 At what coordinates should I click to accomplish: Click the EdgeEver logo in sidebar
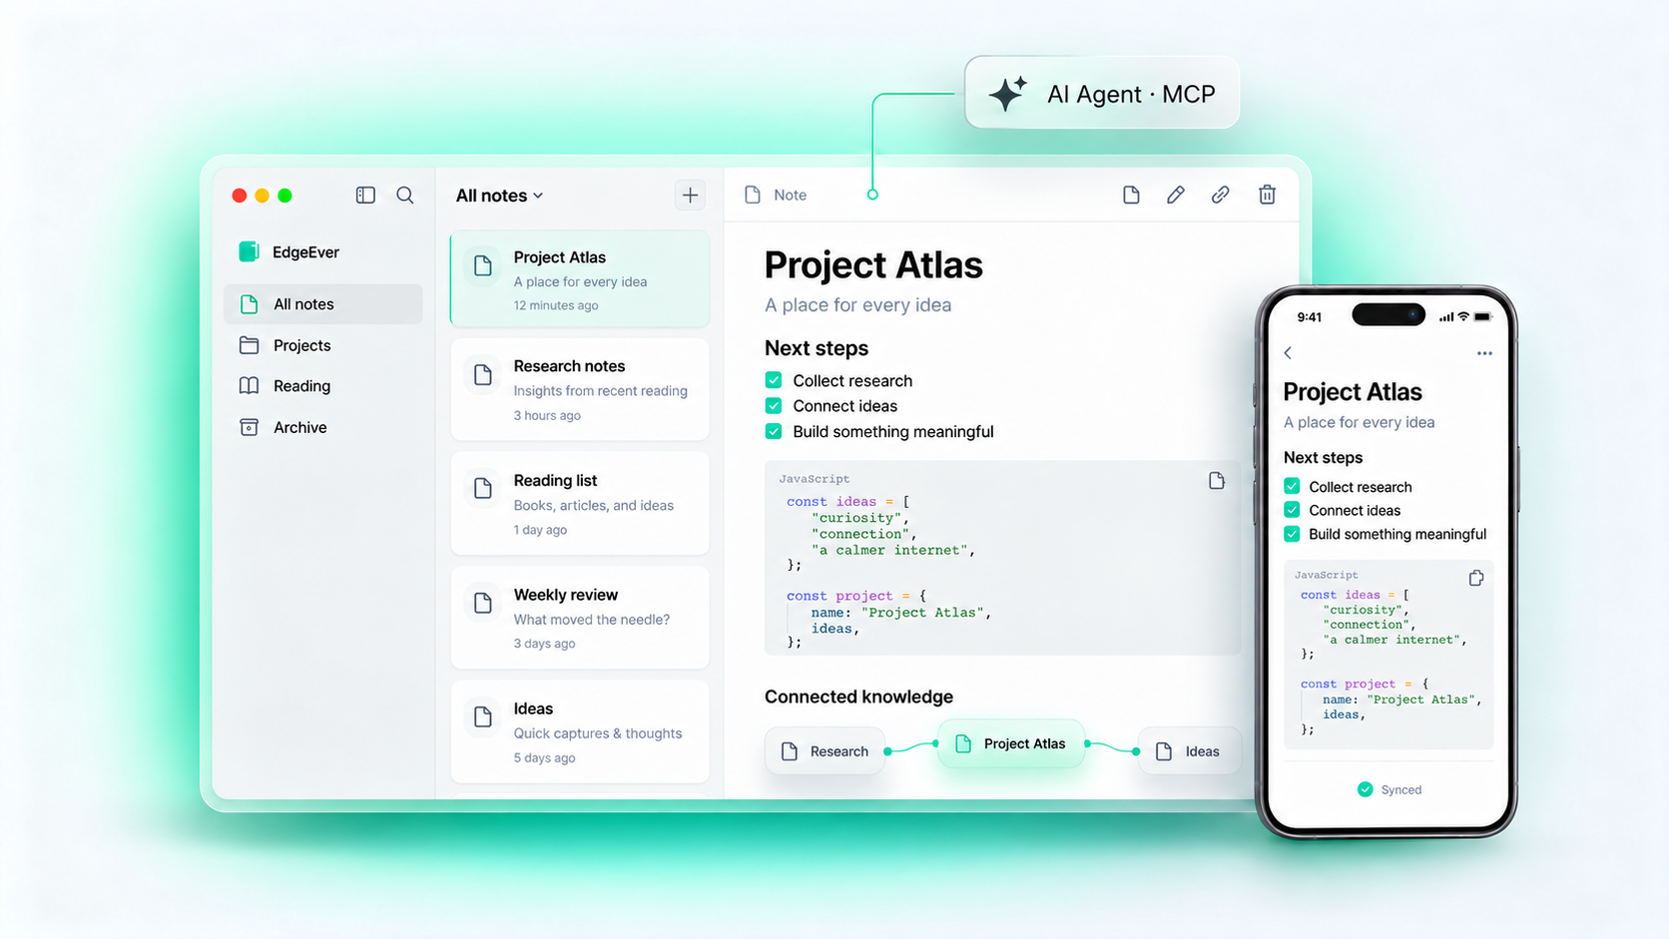coord(250,251)
